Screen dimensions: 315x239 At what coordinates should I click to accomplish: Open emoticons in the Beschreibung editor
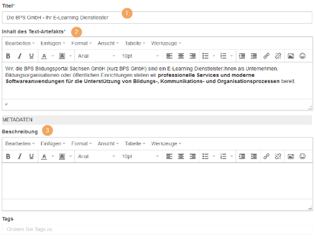point(302,157)
